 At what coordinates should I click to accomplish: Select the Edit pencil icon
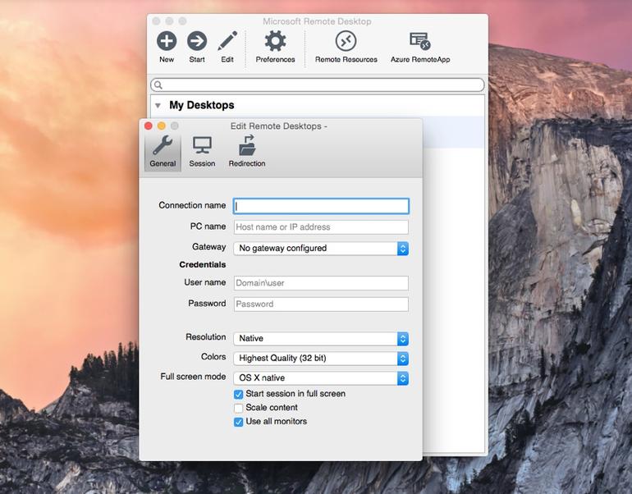tap(227, 41)
